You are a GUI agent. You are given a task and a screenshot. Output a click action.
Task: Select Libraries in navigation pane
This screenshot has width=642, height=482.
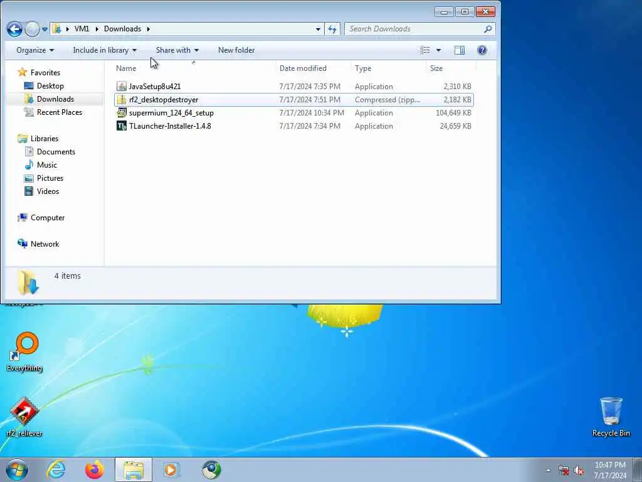[45, 139]
